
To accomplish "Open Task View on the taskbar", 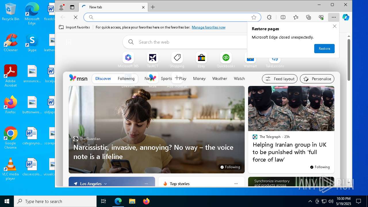I will [103, 201].
